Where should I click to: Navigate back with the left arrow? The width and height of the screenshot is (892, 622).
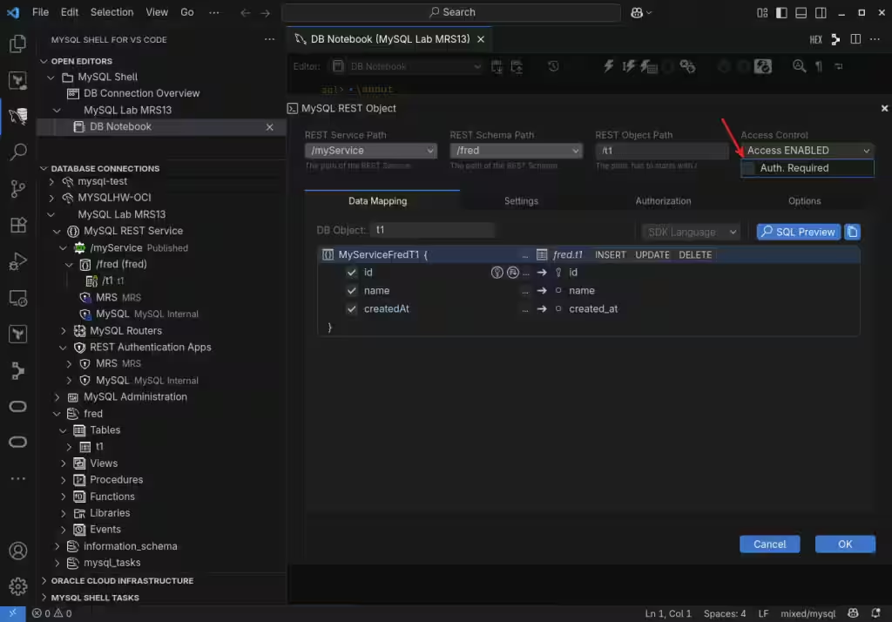(245, 12)
